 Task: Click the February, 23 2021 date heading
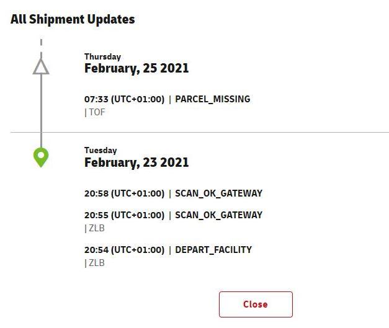136,162
